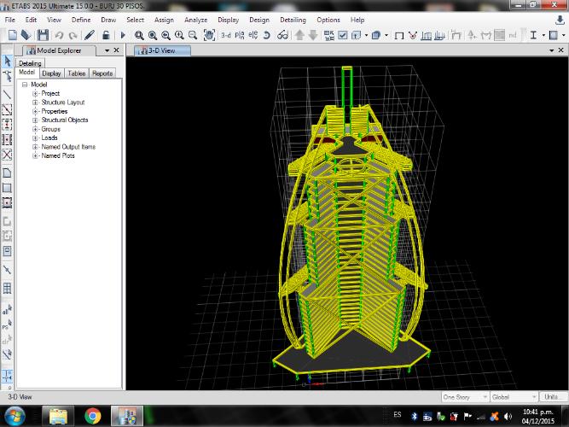Click the Redo arrow in the toolbar
Screen dimensions: 569x427
tap(73, 35)
